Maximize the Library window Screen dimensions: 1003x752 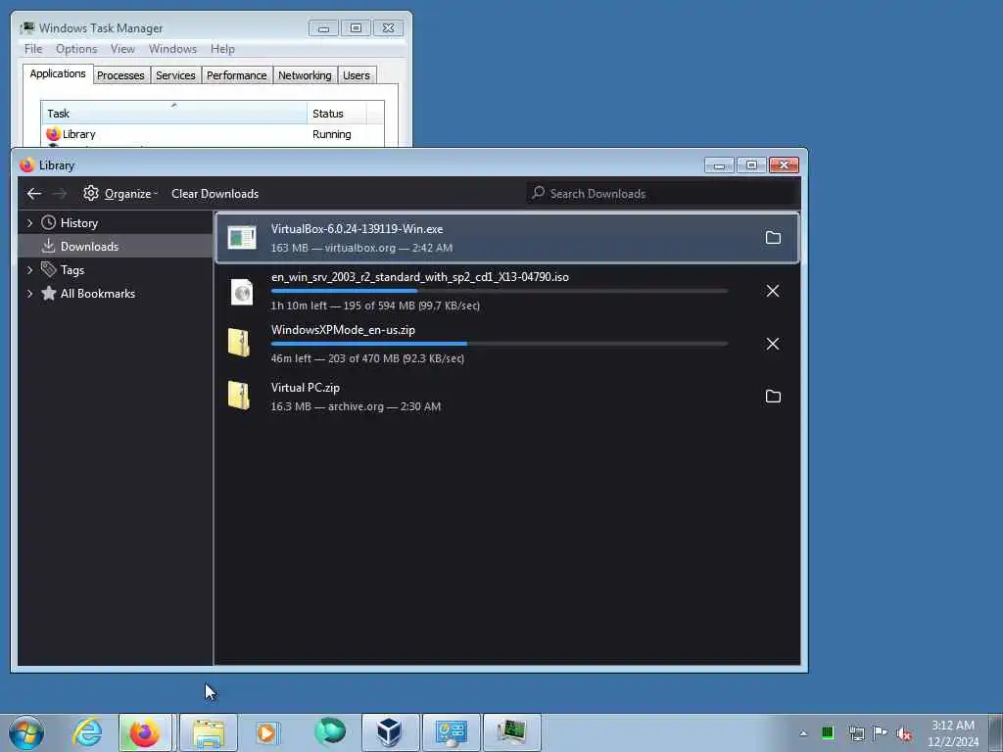click(x=751, y=164)
